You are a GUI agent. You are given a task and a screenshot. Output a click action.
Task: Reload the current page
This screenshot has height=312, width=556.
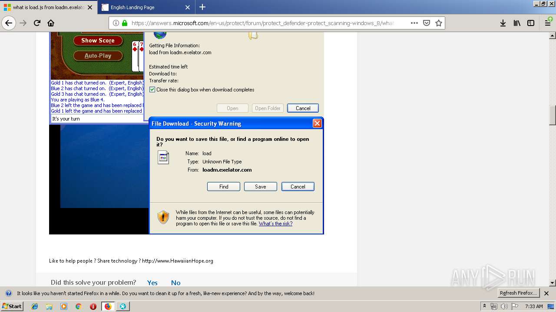[37, 23]
